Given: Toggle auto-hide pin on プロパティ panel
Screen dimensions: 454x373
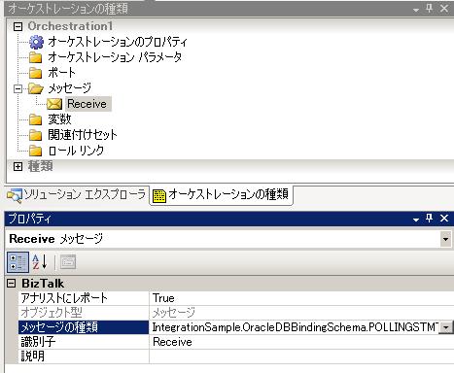Looking at the screenshot, I should 430,219.
